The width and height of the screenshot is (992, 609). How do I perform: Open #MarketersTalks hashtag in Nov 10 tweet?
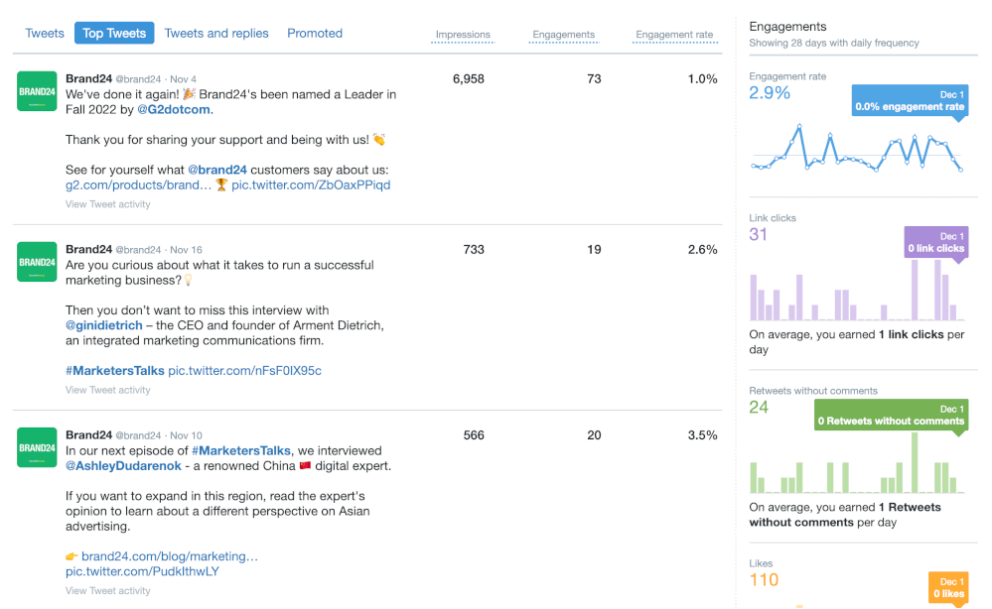coord(241,450)
